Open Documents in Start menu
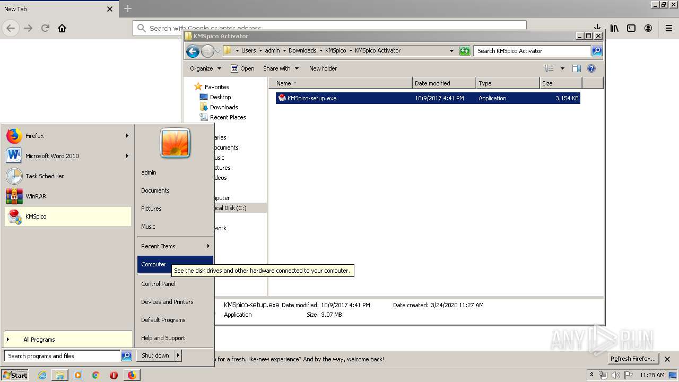The height and width of the screenshot is (382, 679). (175, 190)
